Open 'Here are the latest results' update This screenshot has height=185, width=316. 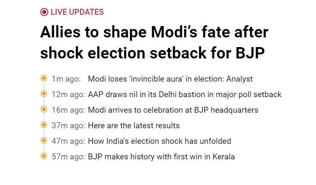134,126
